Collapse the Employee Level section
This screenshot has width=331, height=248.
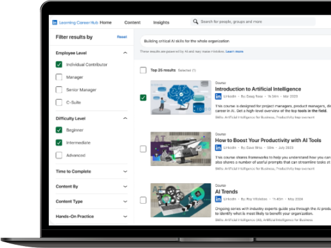tap(125, 53)
